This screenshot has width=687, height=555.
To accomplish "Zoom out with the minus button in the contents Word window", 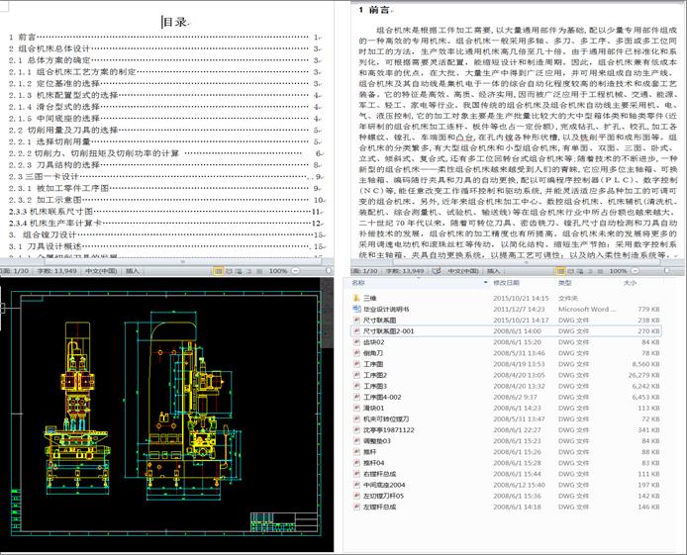I will [295, 271].
